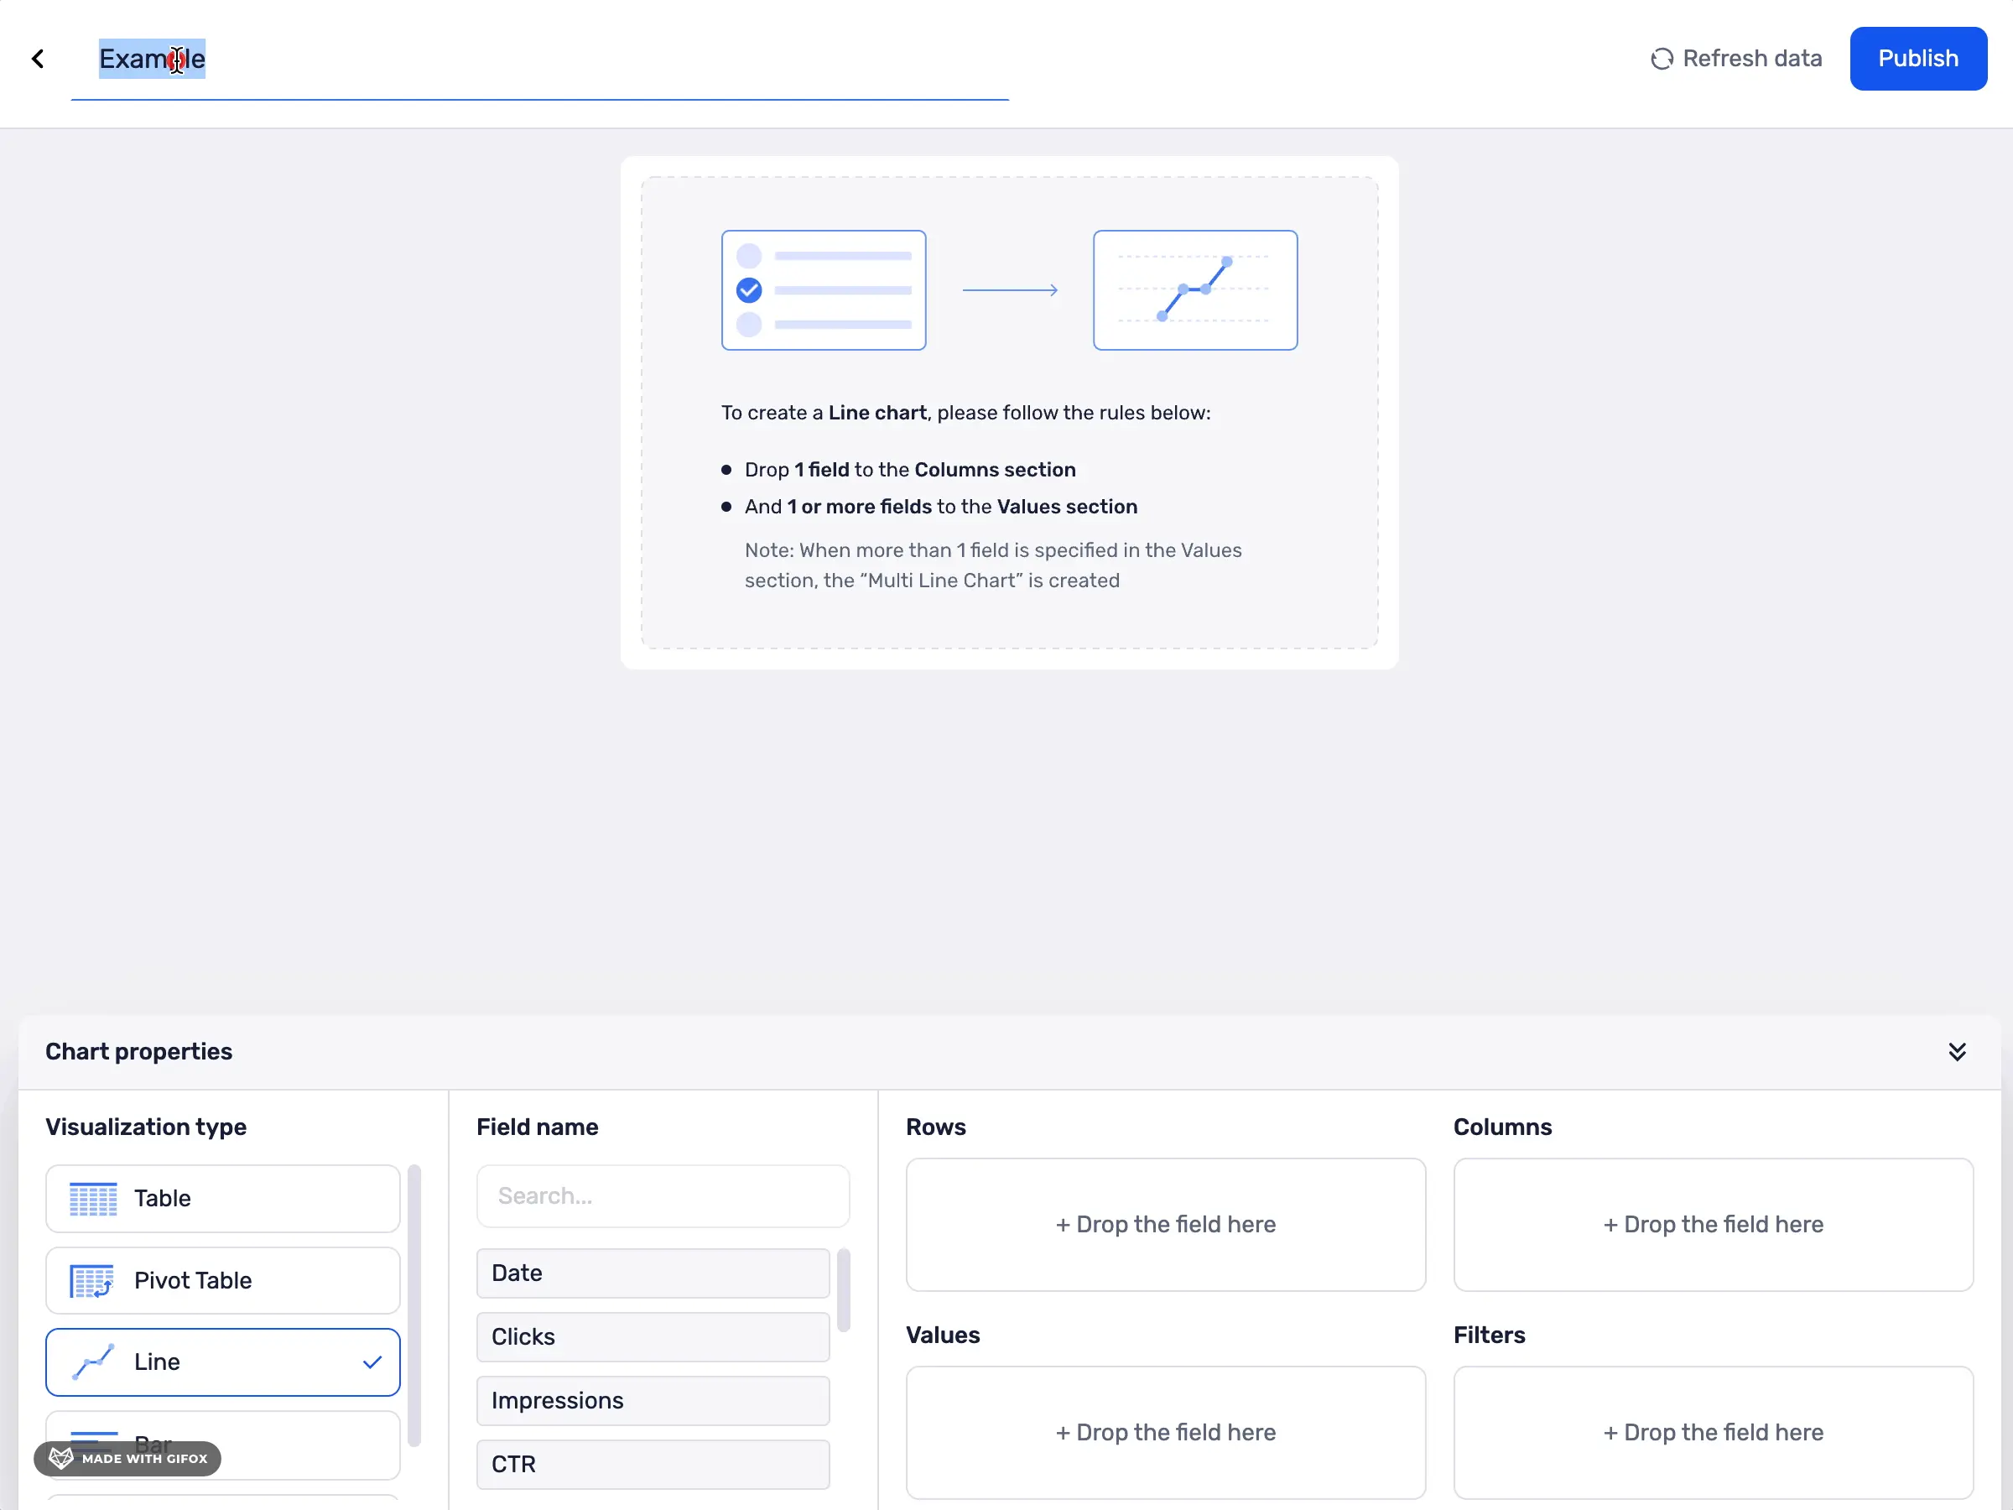Click the Pivot Table icon
This screenshot has width=2013, height=1510.
(x=92, y=1281)
